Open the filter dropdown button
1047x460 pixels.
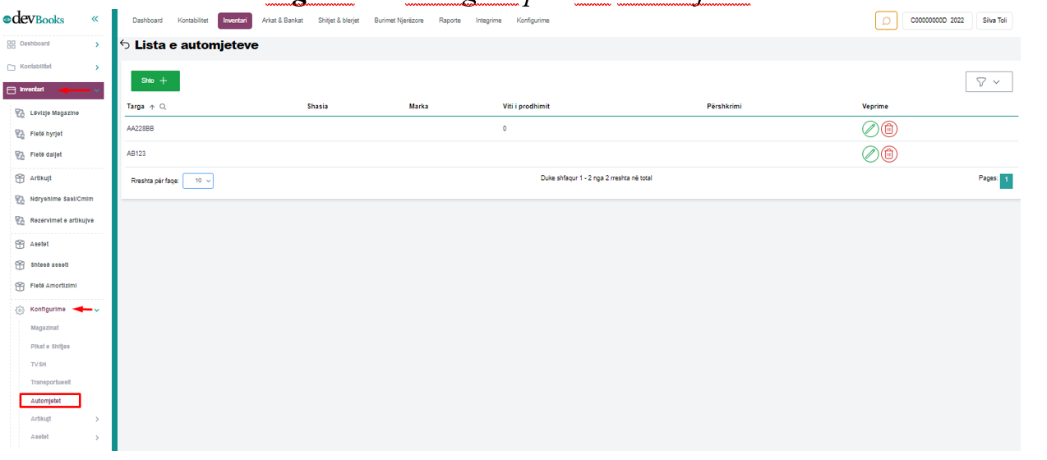989,81
